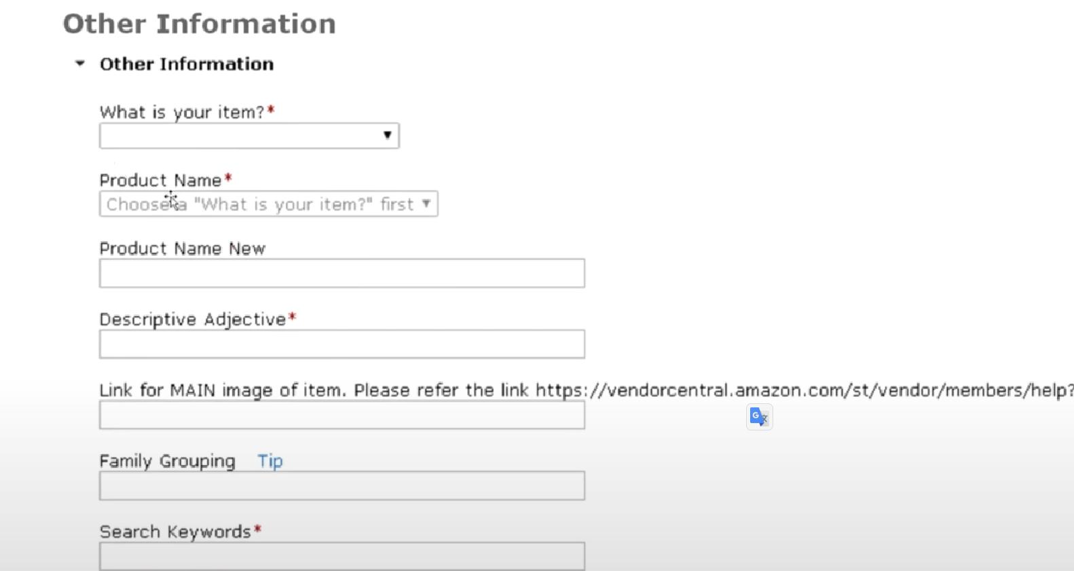1074x571 pixels.
Task: Click the Product Name field label
Action: (x=160, y=181)
